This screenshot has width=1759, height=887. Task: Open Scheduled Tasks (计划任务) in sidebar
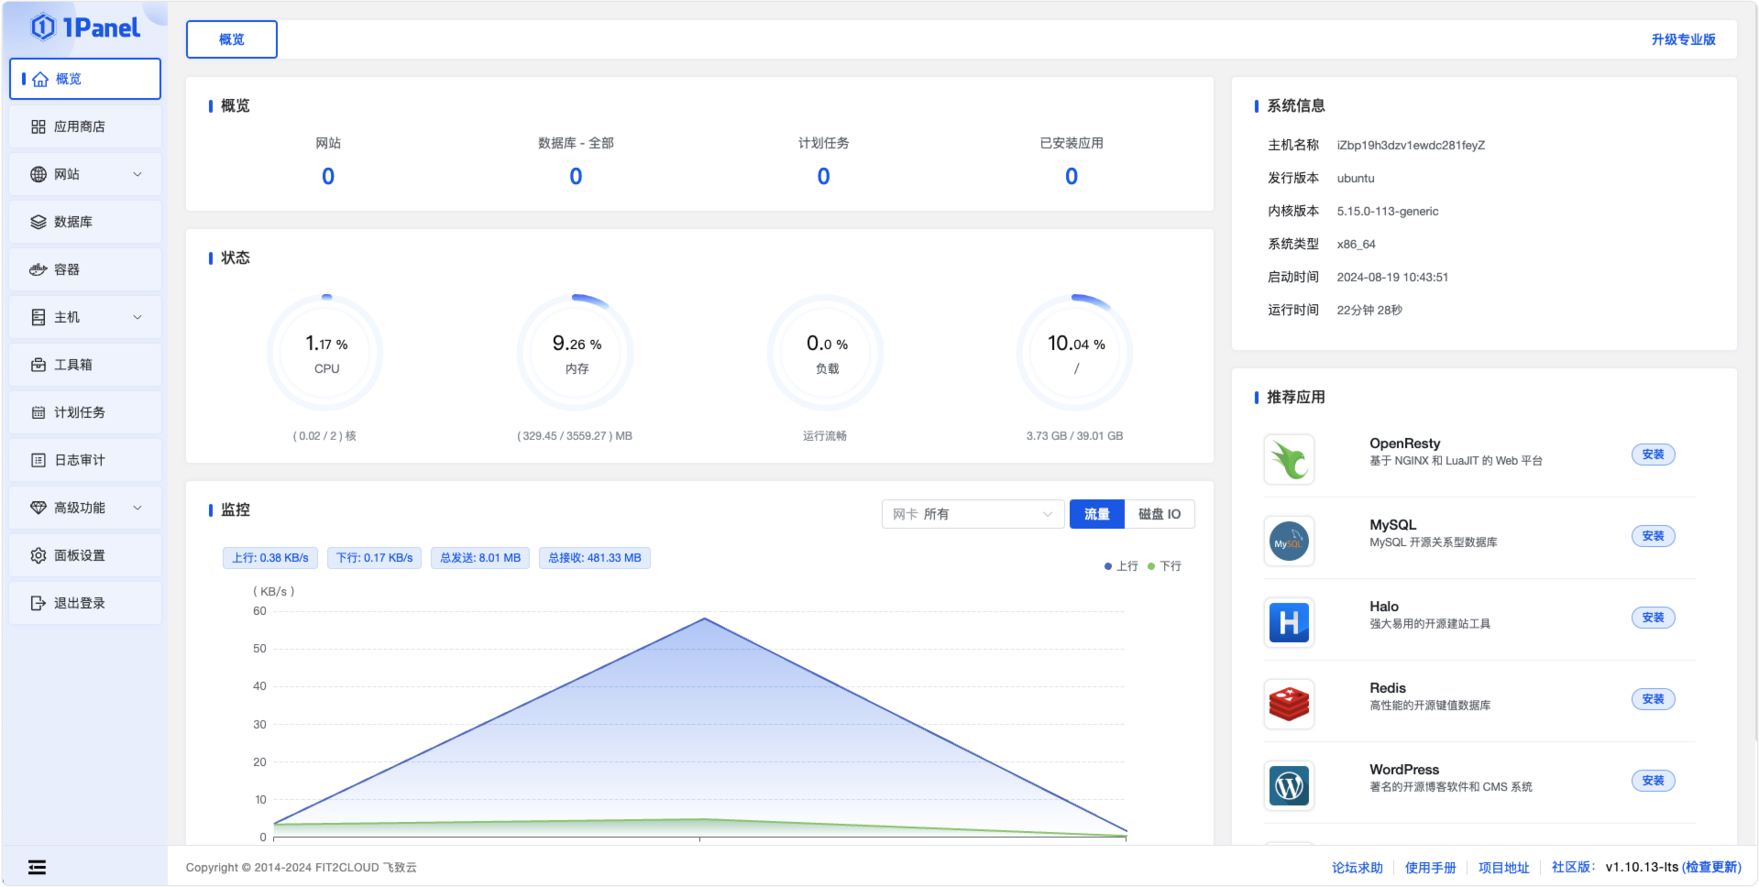click(x=79, y=412)
